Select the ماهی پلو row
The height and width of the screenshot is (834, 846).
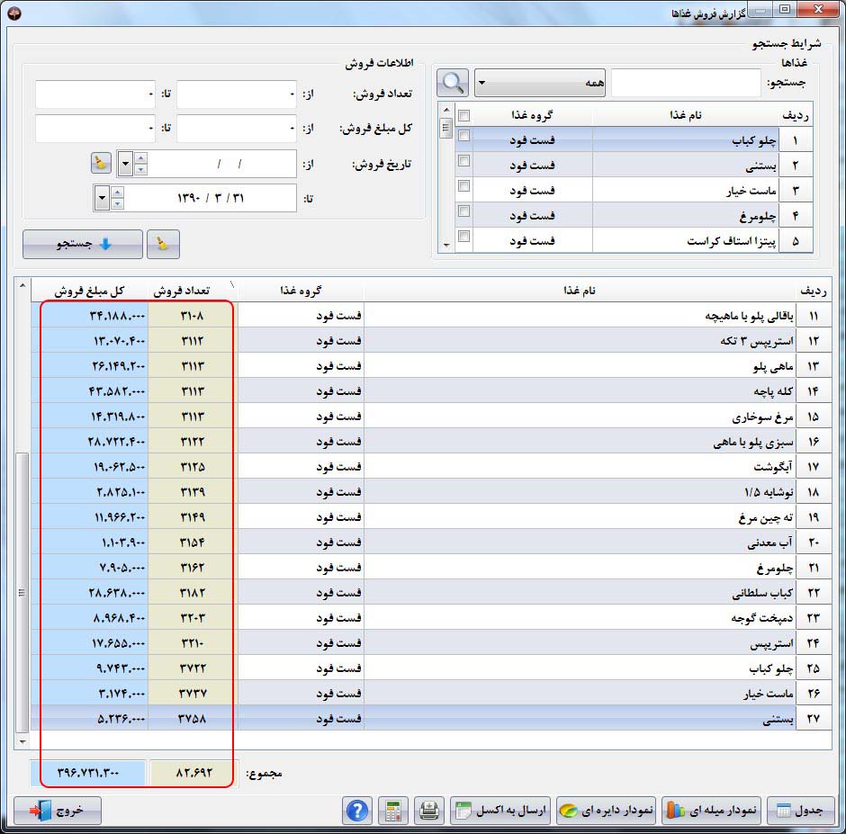[x=431, y=366]
